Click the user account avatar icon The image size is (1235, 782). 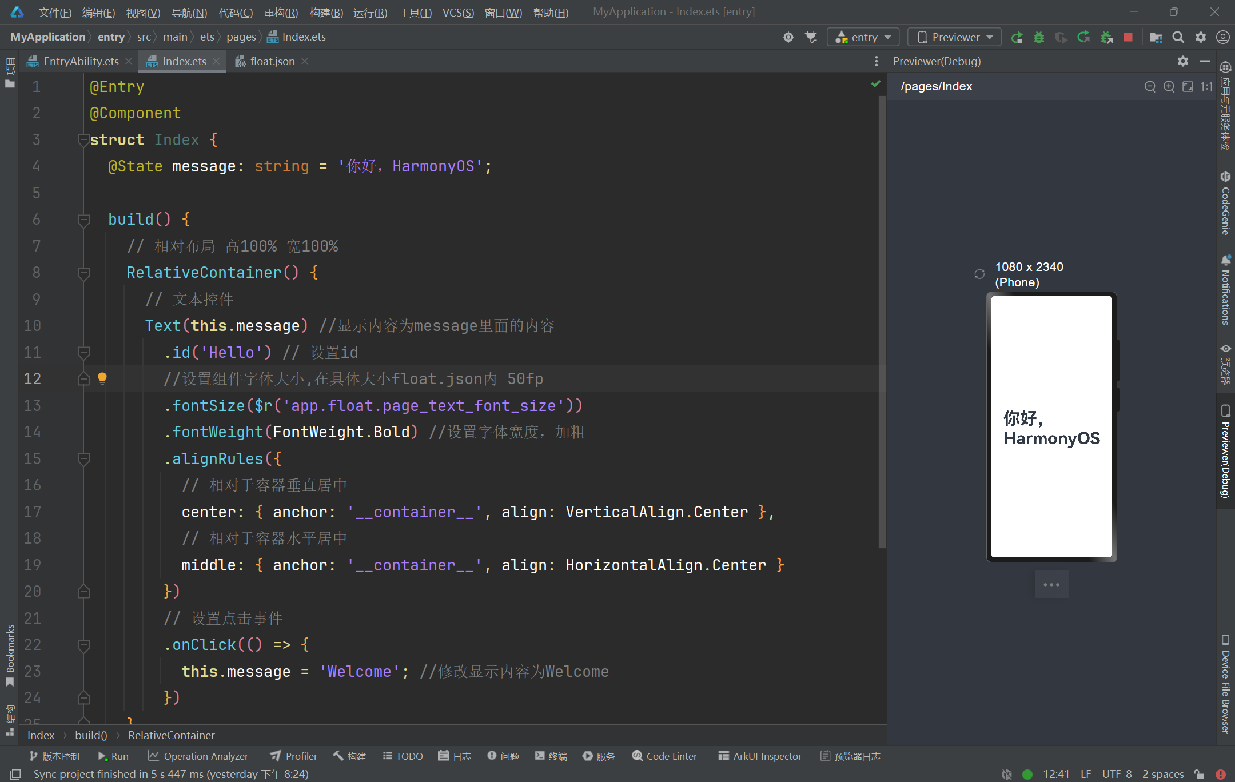[1223, 38]
